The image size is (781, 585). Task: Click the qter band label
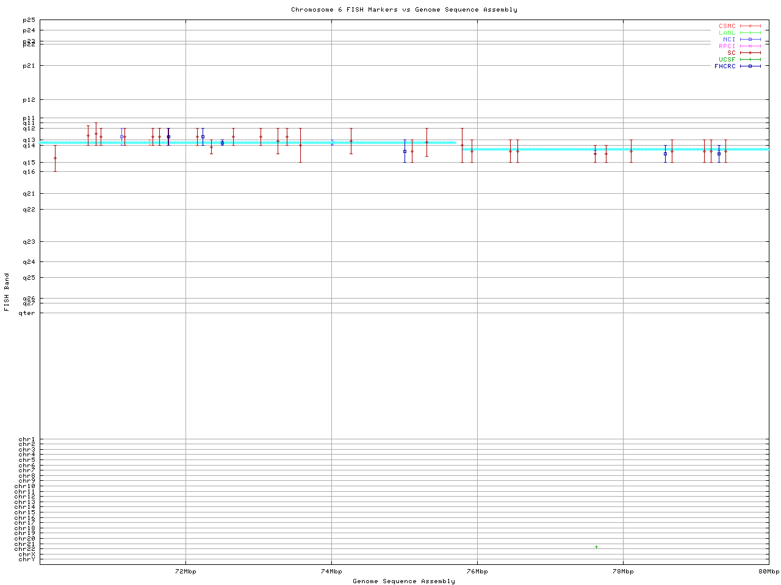[x=27, y=313]
